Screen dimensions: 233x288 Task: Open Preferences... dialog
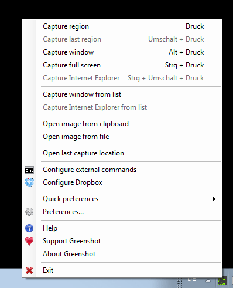tap(122, 212)
